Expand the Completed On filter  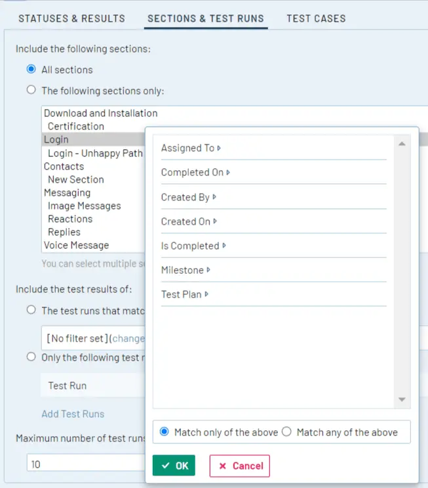tap(195, 173)
